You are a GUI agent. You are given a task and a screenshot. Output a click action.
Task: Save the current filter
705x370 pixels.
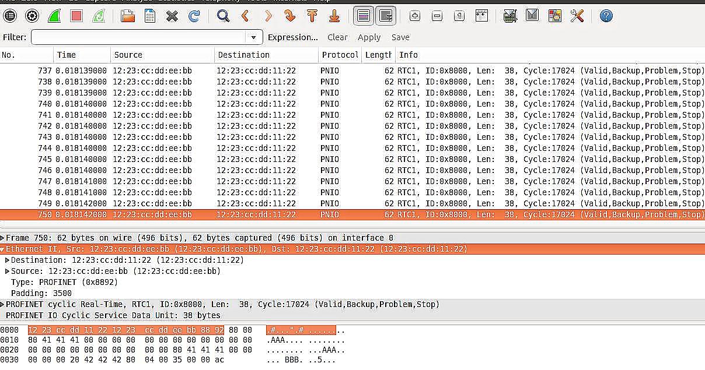(x=400, y=37)
